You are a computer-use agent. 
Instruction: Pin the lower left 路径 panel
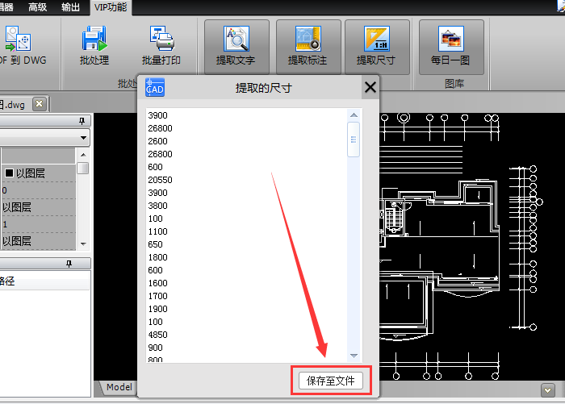pos(69,264)
